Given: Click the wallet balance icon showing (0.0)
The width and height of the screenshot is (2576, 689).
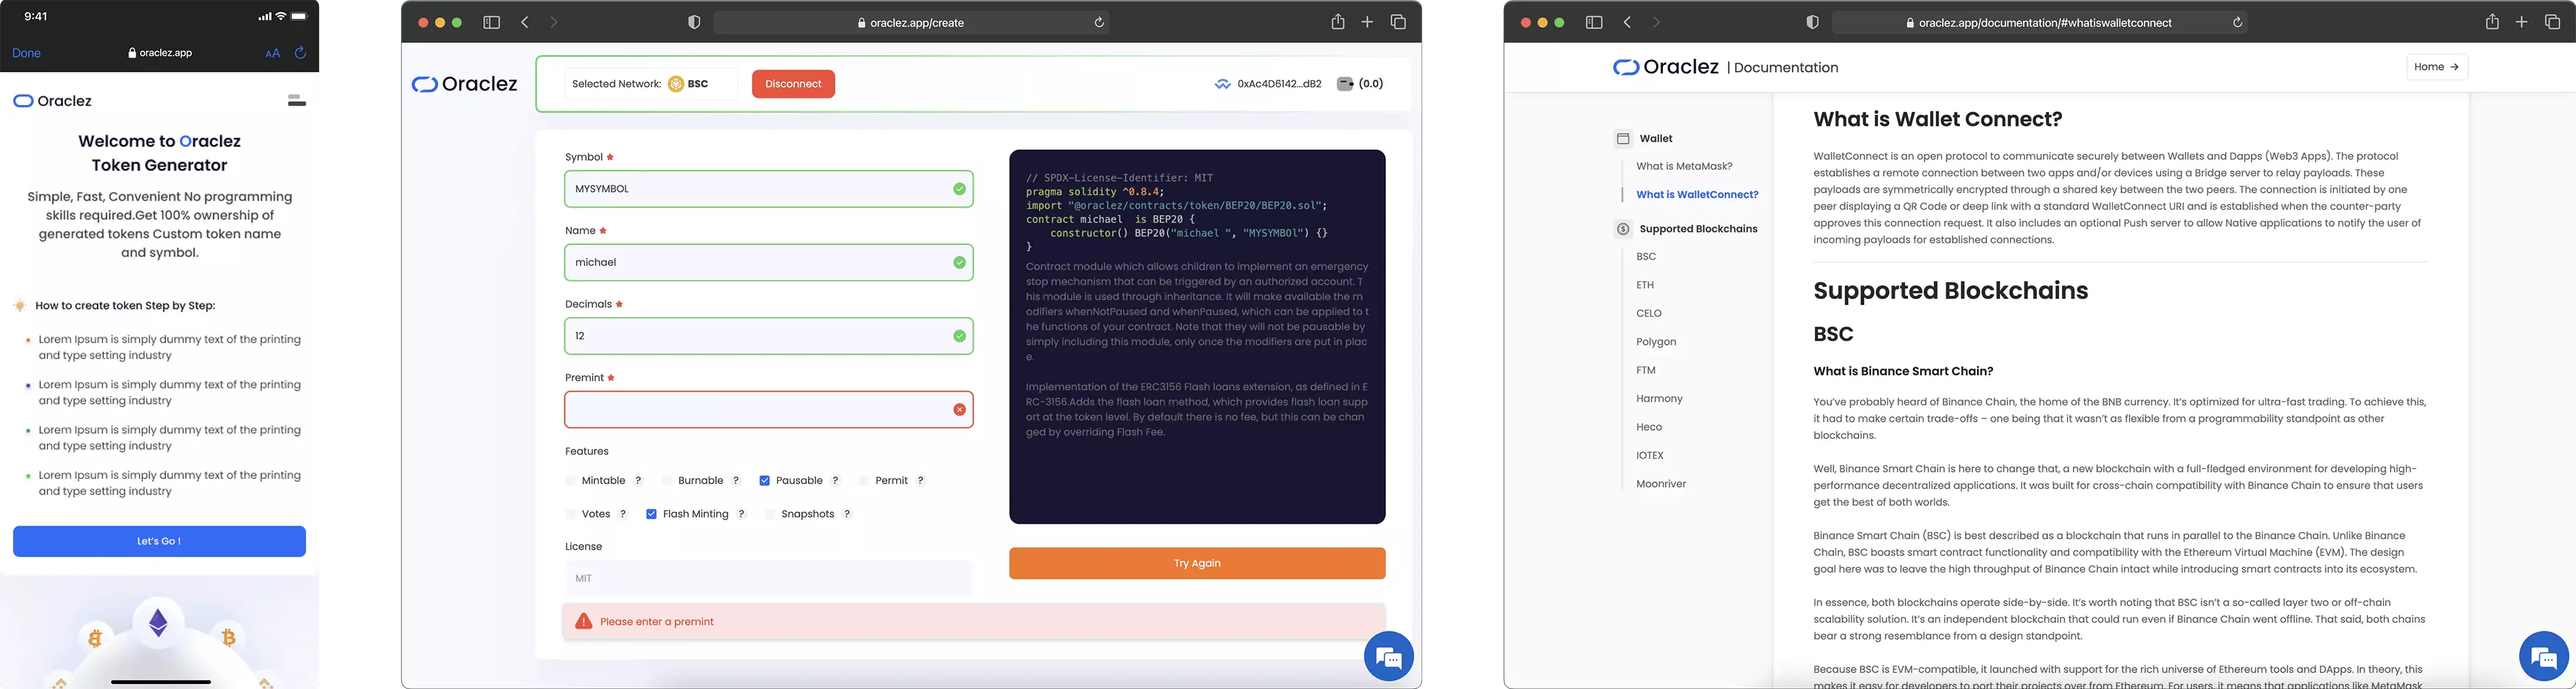Looking at the screenshot, I should [x=1345, y=84].
